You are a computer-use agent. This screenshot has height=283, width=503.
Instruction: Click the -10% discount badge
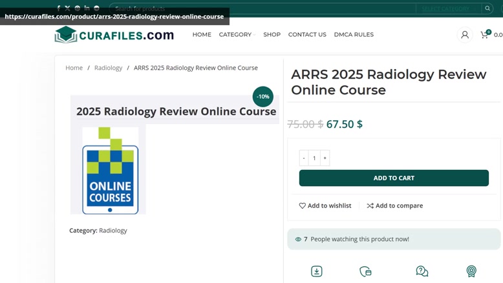coord(263,96)
